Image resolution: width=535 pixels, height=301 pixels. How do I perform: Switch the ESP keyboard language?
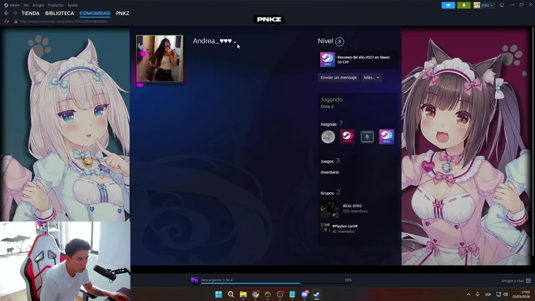[x=488, y=294]
